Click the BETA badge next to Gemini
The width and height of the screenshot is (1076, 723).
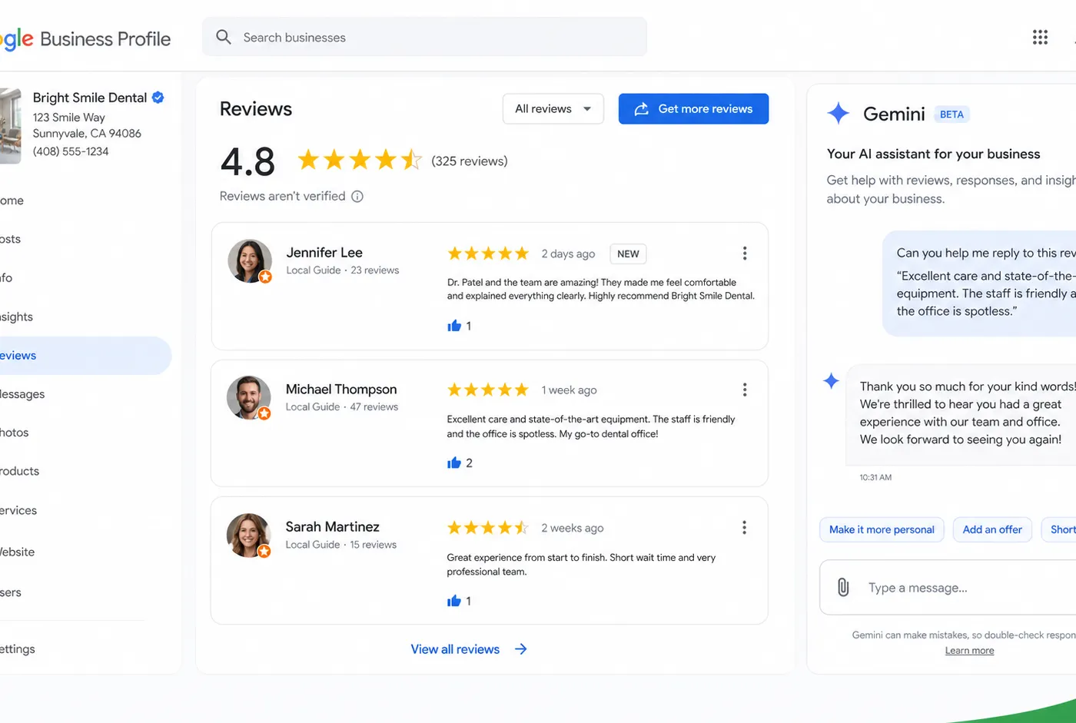[x=951, y=114]
